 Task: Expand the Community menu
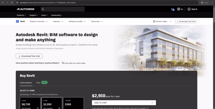57,15
